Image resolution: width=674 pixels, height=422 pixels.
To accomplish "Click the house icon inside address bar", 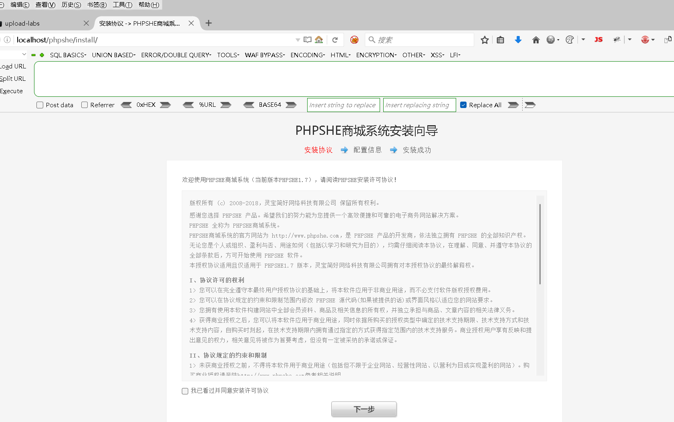I will [319, 40].
